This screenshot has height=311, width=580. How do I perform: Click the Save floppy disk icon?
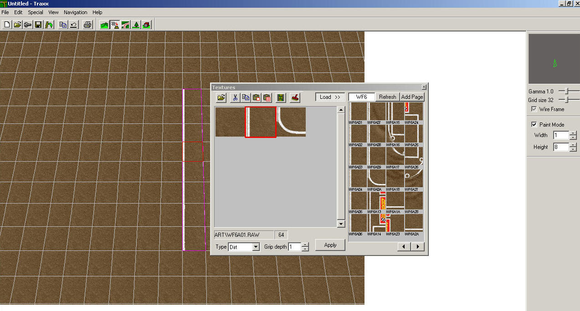point(38,25)
